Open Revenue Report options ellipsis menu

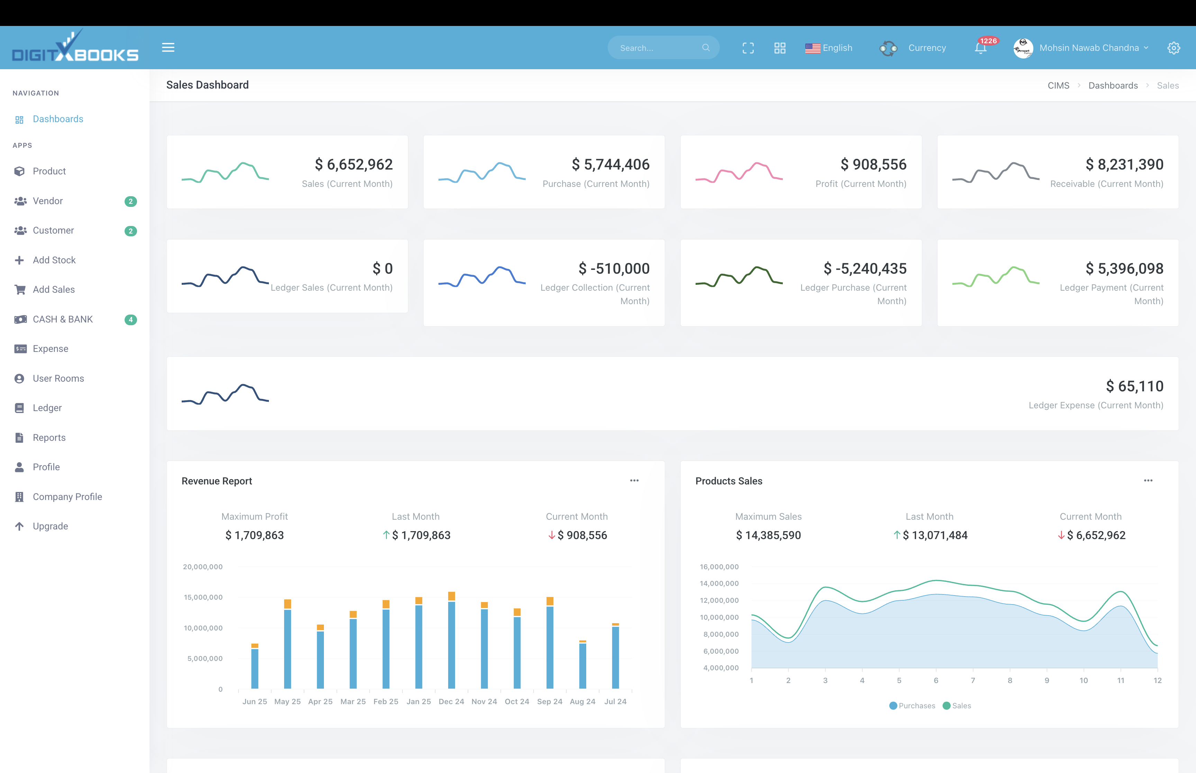tap(634, 480)
